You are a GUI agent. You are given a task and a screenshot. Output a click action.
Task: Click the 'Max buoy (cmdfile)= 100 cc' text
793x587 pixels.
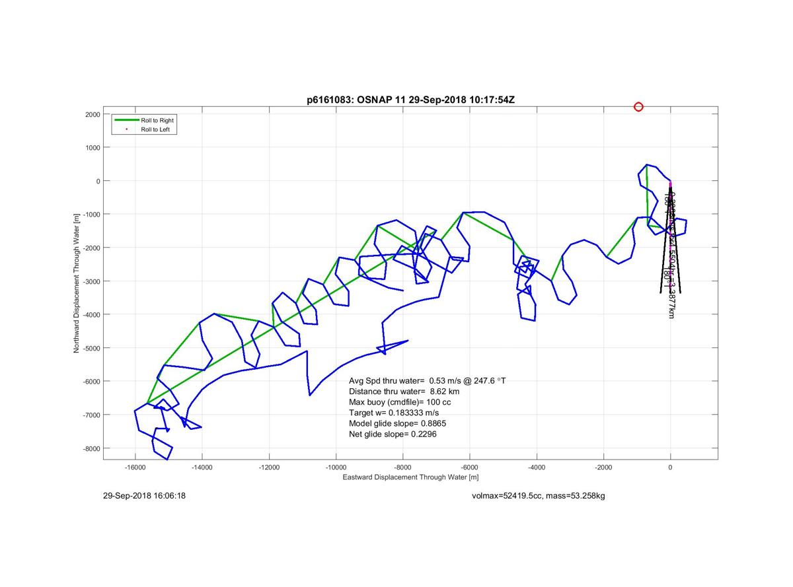pyautogui.click(x=400, y=402)
